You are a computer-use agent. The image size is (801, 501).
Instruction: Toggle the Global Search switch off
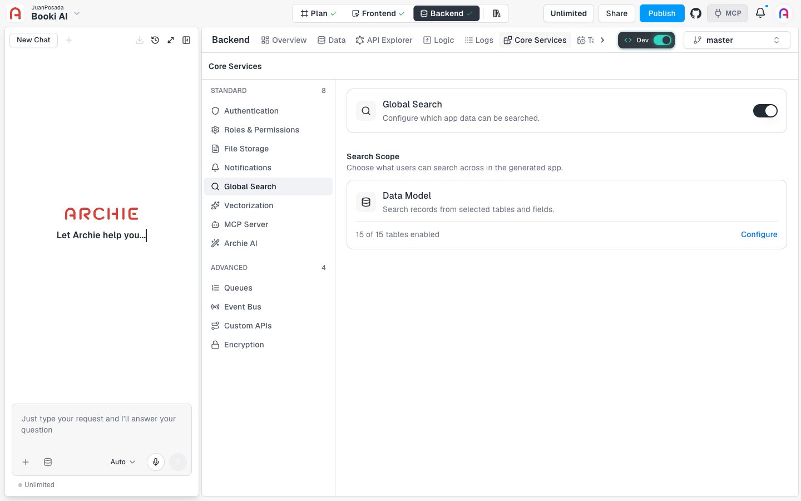click(765, 111)
